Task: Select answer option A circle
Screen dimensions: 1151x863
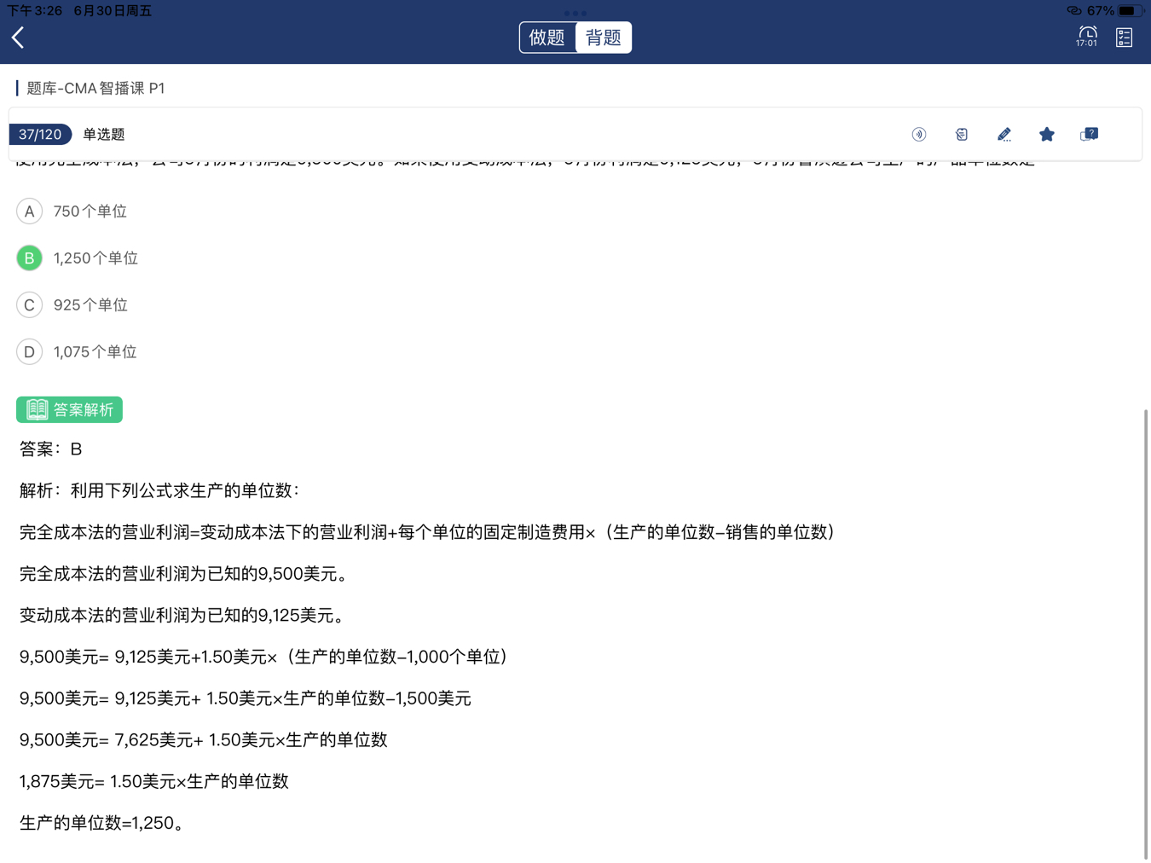Action: pos(30,211)
